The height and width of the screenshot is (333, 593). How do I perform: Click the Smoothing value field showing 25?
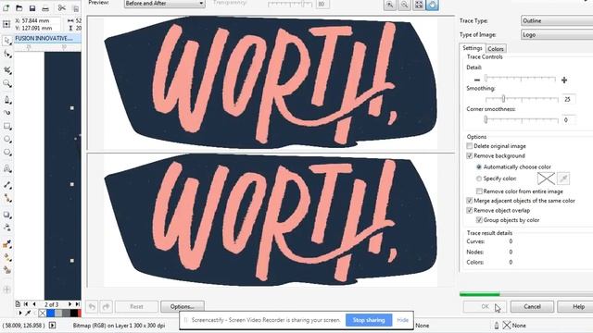tap(568, 99)
